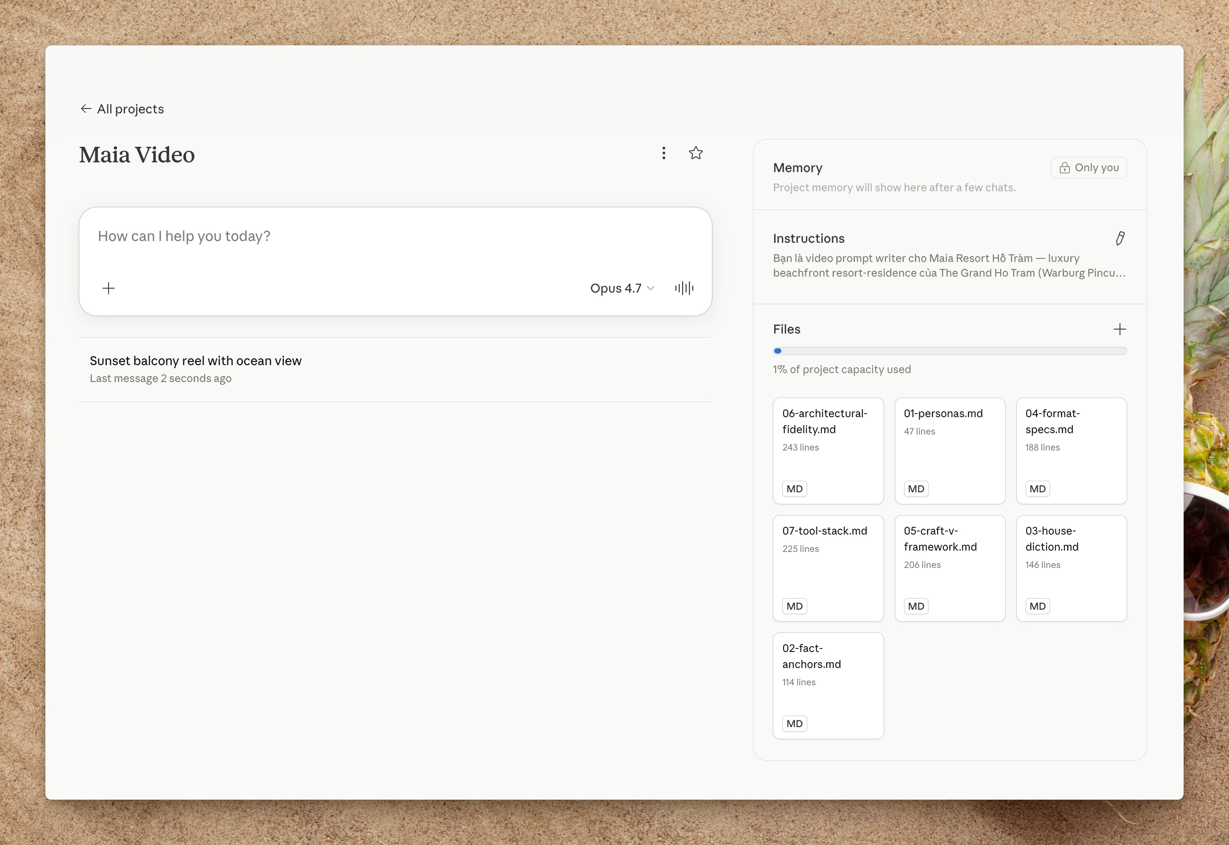Click the chevron next to Opus 4.7
This screenshot has width=1229, height=845.
click(x=651, y=288)
